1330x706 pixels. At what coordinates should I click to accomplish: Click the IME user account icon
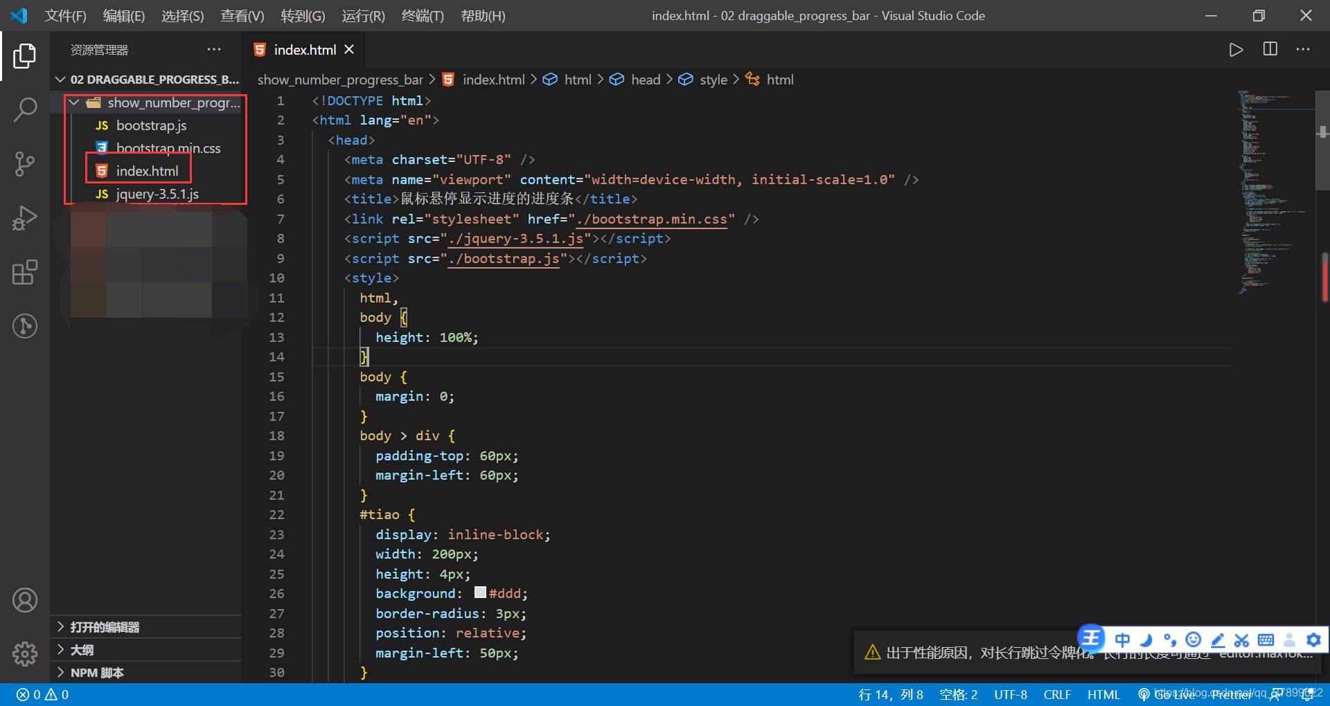[1289, 640]
